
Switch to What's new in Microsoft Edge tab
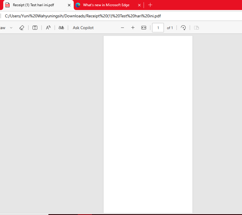point(106,5)
